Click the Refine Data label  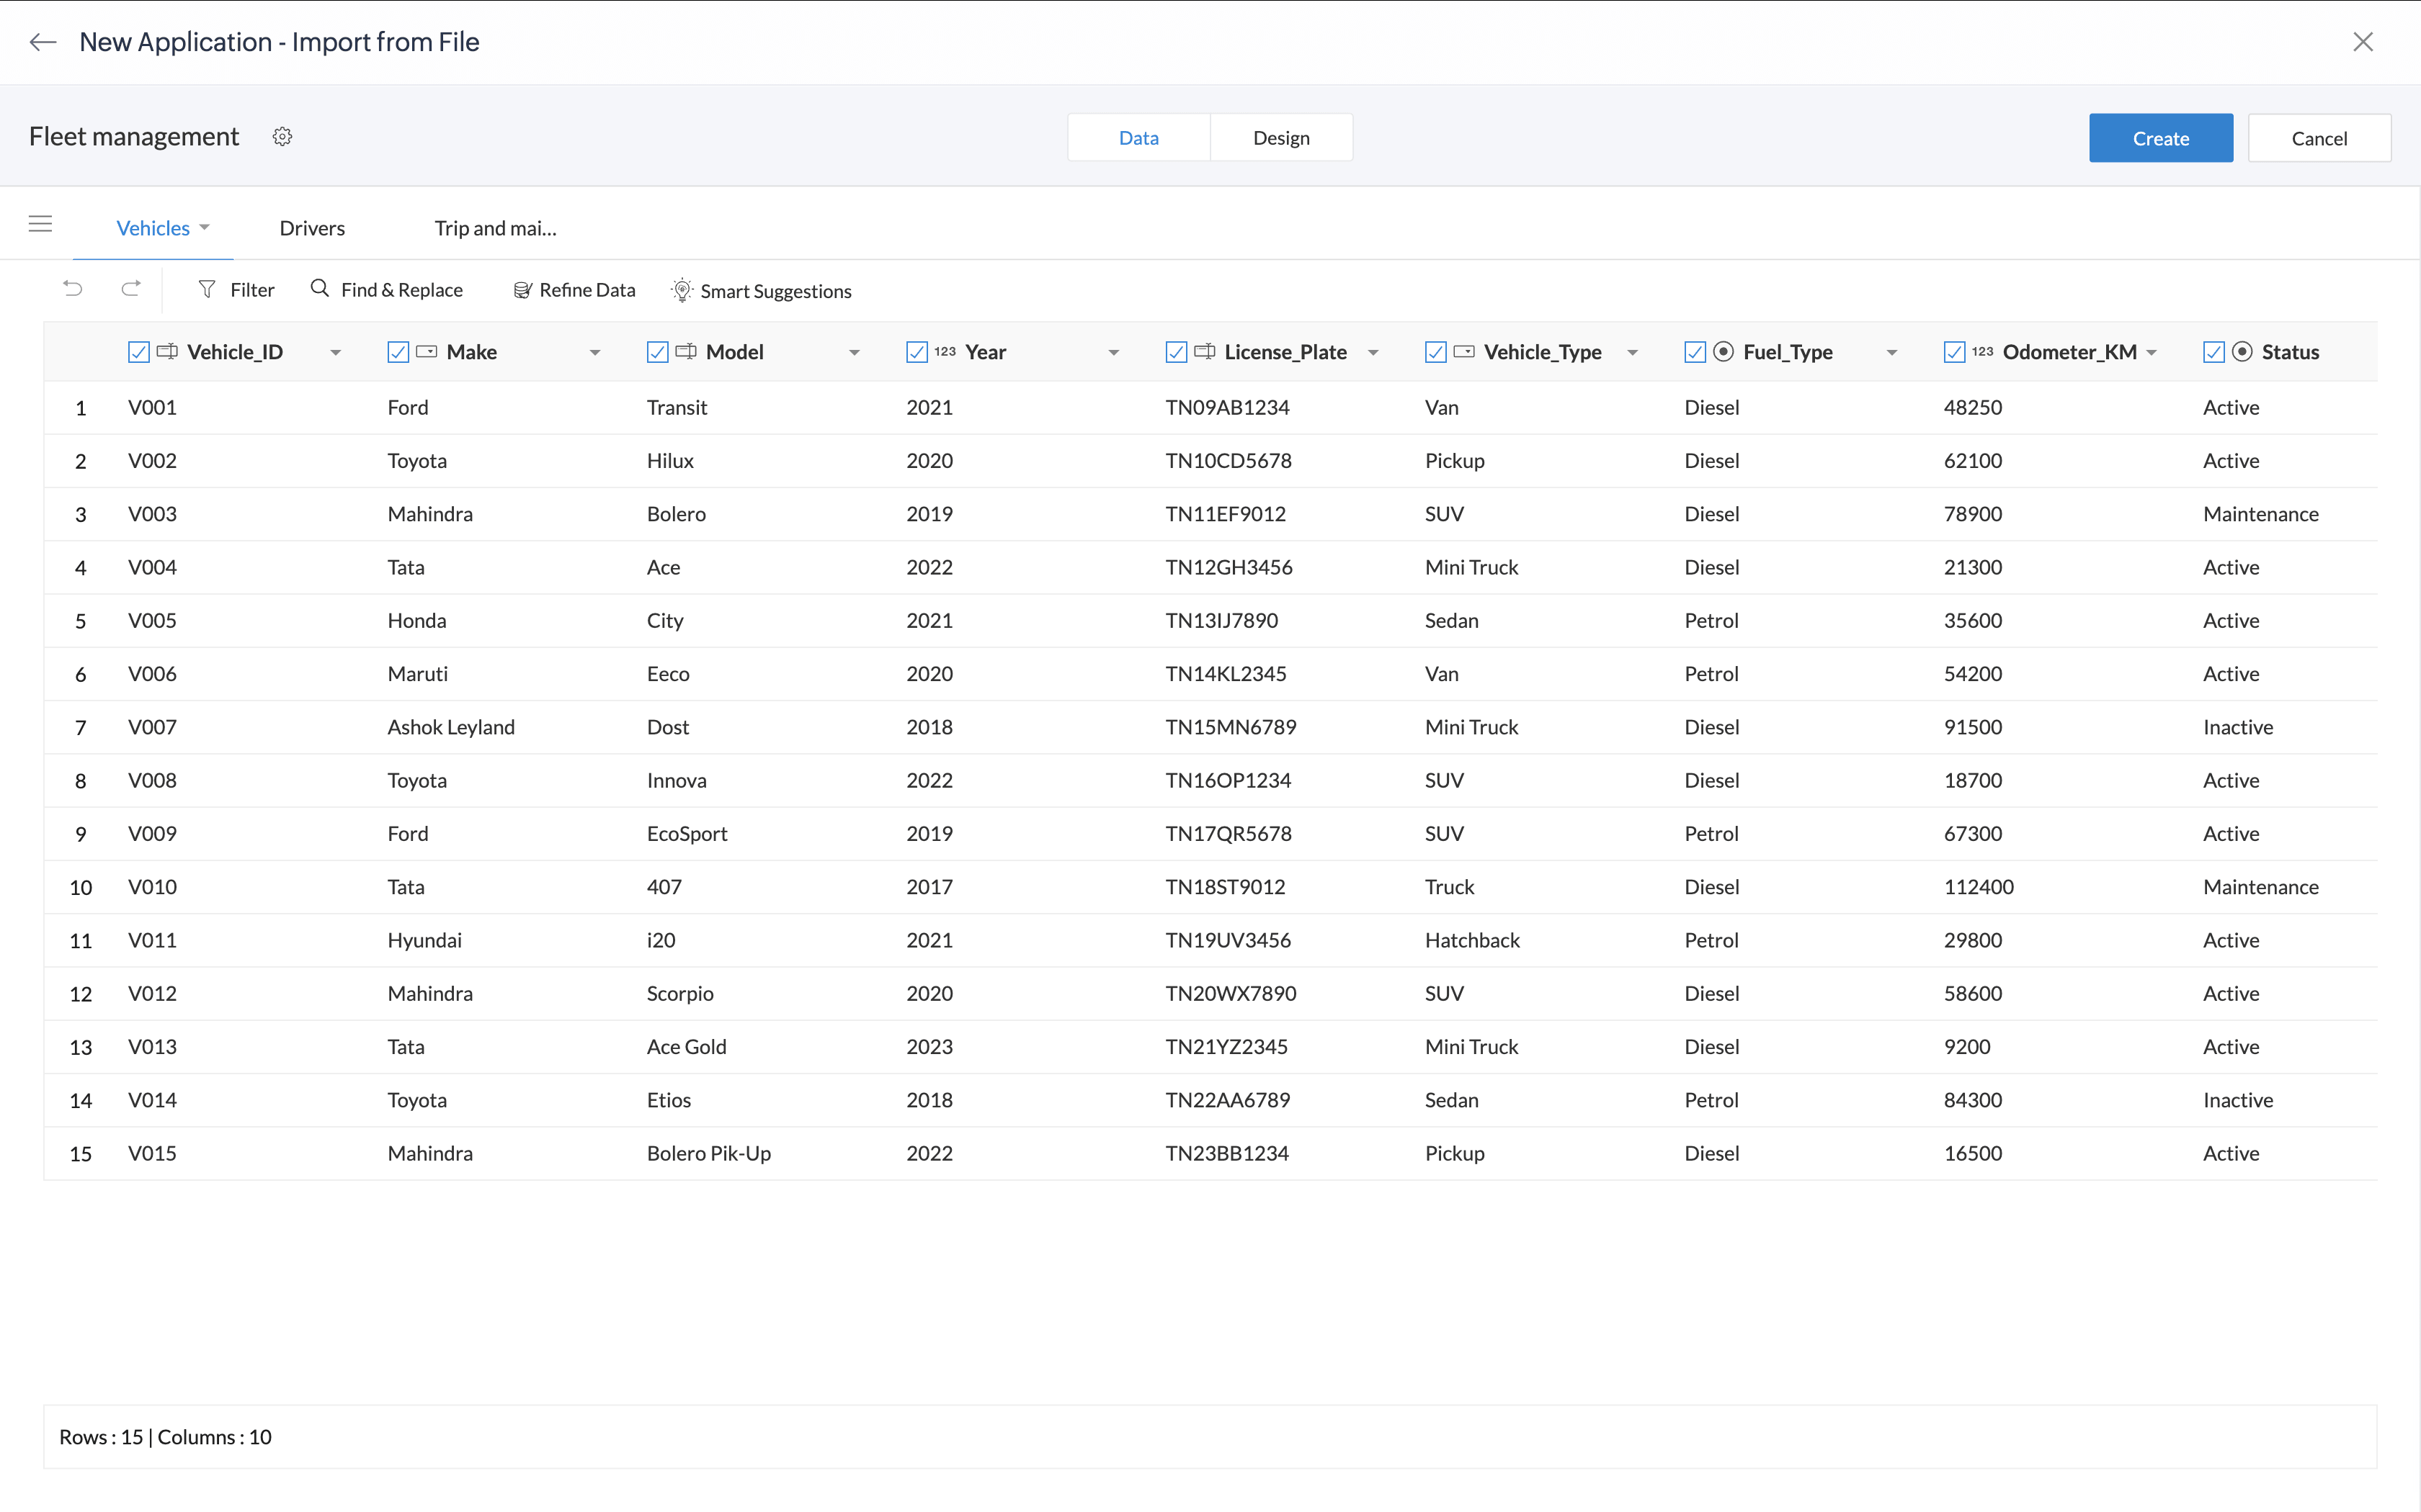pos(587,290)
